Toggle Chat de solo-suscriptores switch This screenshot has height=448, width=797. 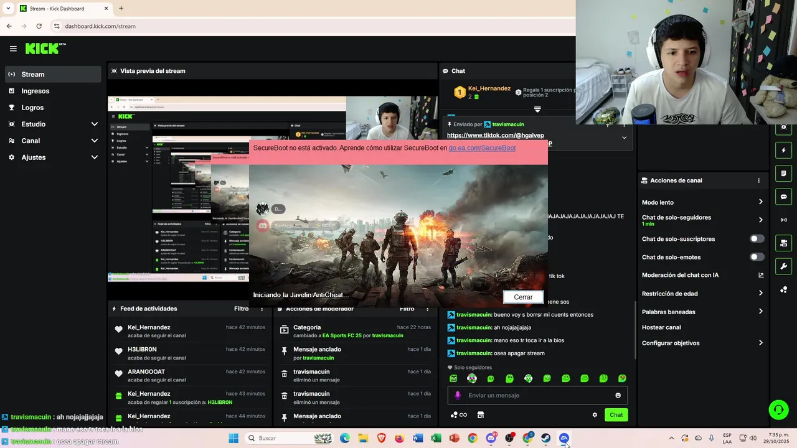[x=757, y=239]
